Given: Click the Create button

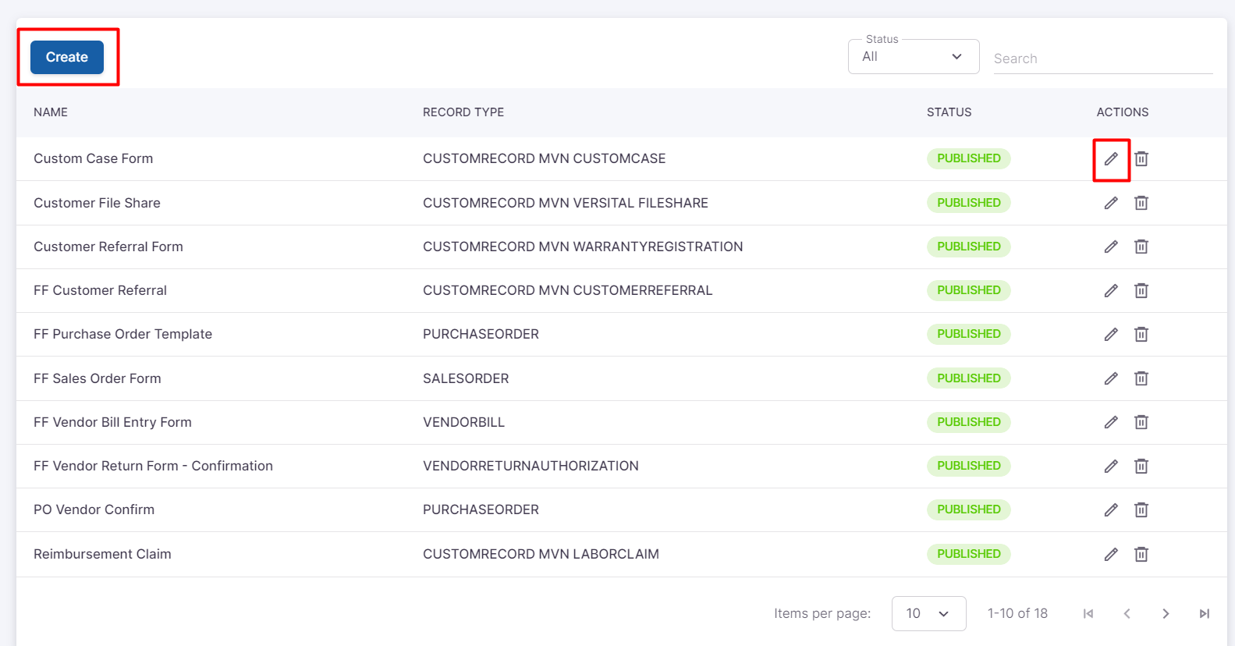Looking at the screenshot, I should 67,57.
